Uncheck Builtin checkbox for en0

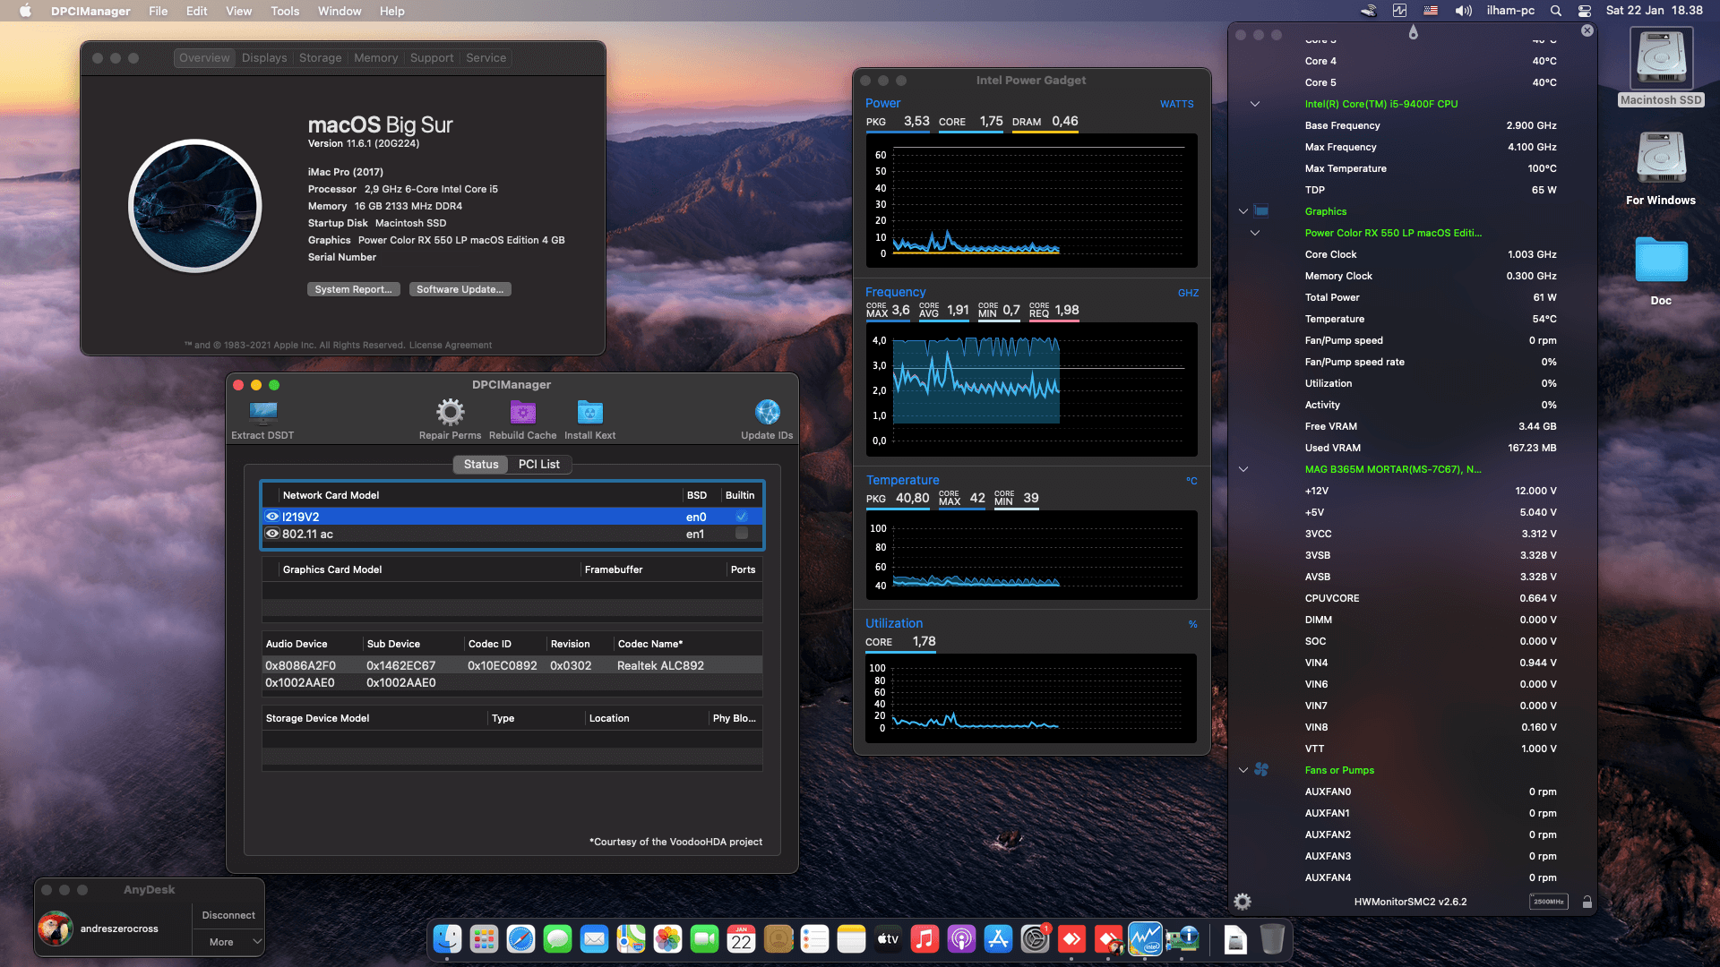742,517
